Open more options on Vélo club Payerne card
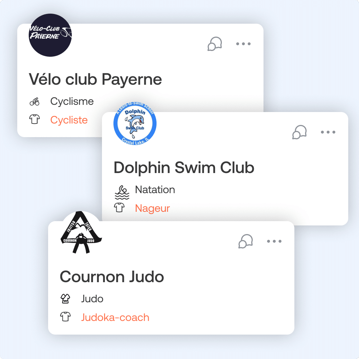 pyautogui.click(x=243, y=44)
